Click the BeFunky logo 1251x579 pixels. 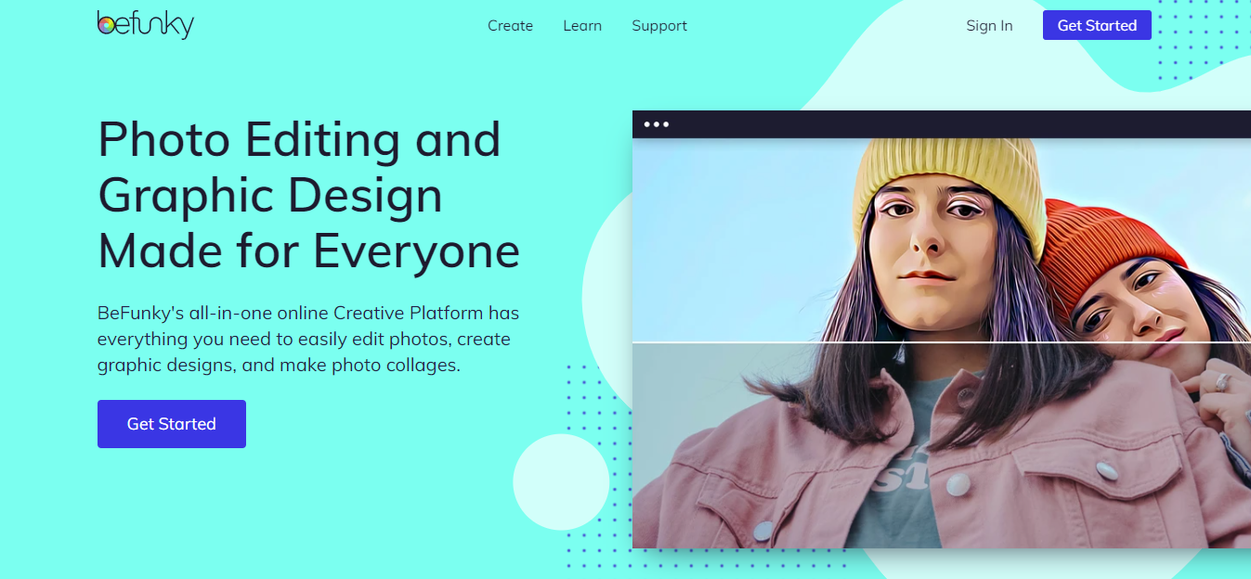point(146,25)
